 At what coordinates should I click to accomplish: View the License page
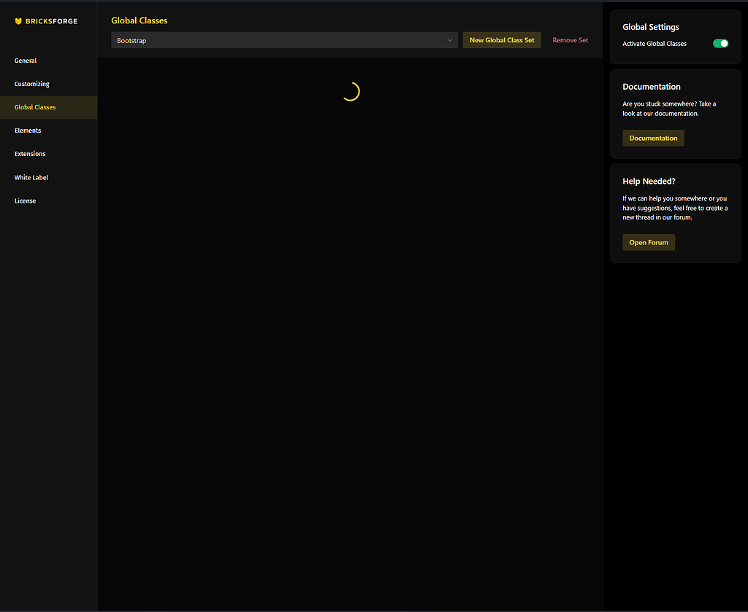pyautogui.click(x=25, y=201)
